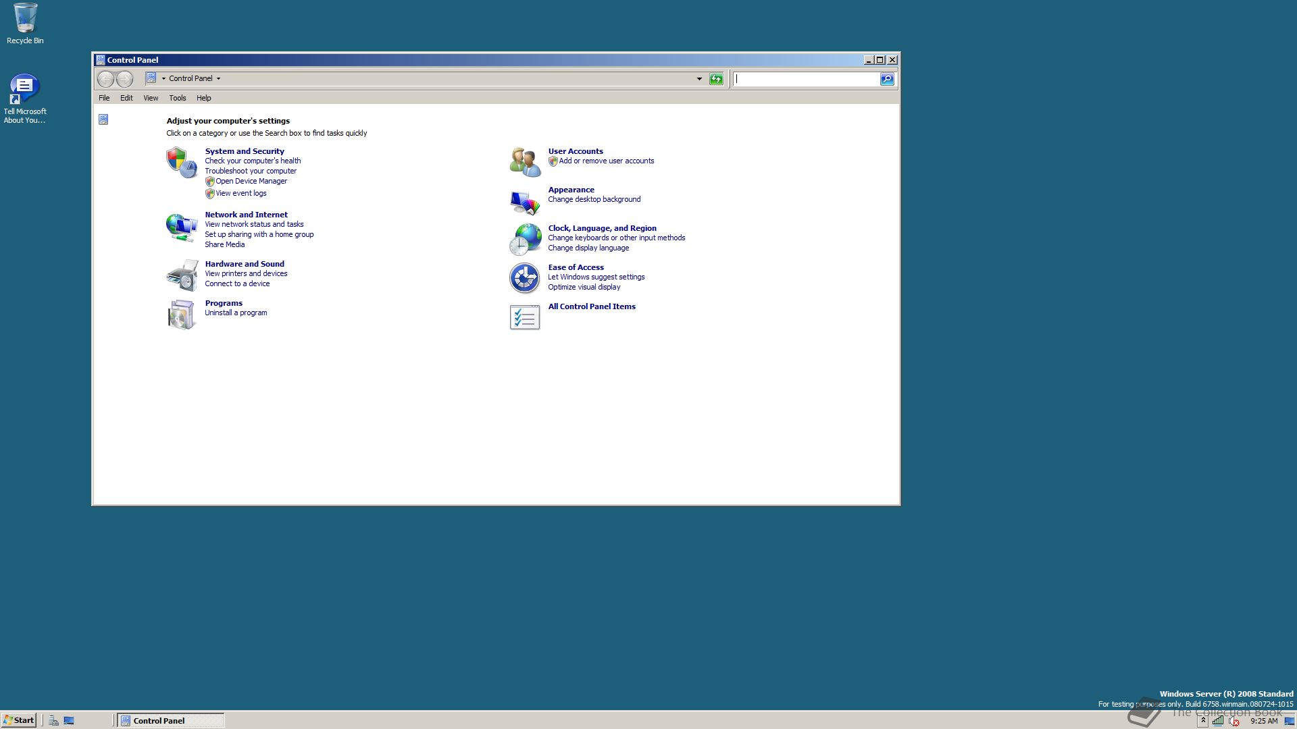Expand the dropdown arrow before Control Panel breadcrumb
1297x729 pixels.
pos(163,78)
